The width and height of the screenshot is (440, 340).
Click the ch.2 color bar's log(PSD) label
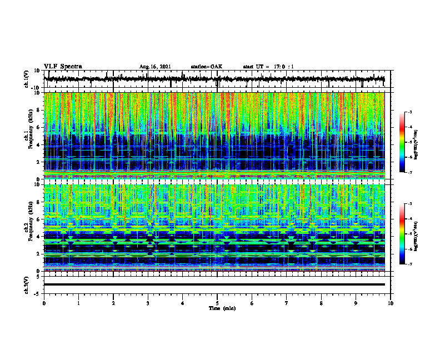pos(416,236)
